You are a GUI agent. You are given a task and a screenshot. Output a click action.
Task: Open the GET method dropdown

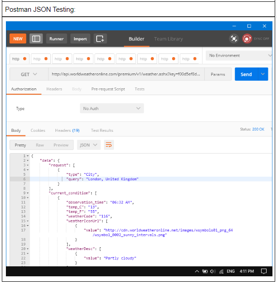[x=29, y=74]
